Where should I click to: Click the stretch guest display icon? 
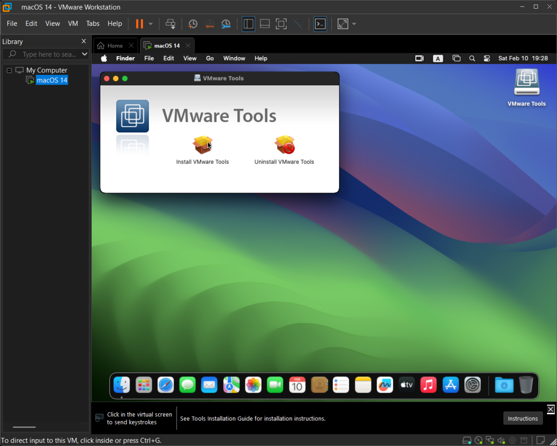343,24
